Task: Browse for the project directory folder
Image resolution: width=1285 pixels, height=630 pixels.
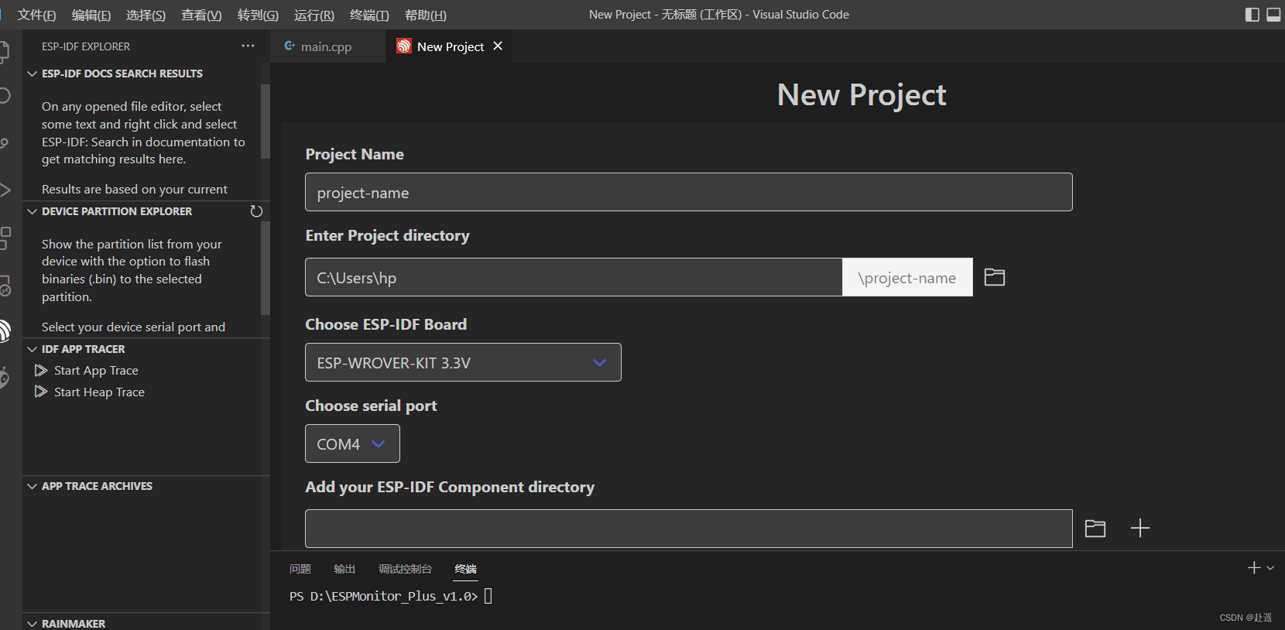Action: [x=994, y=277]
